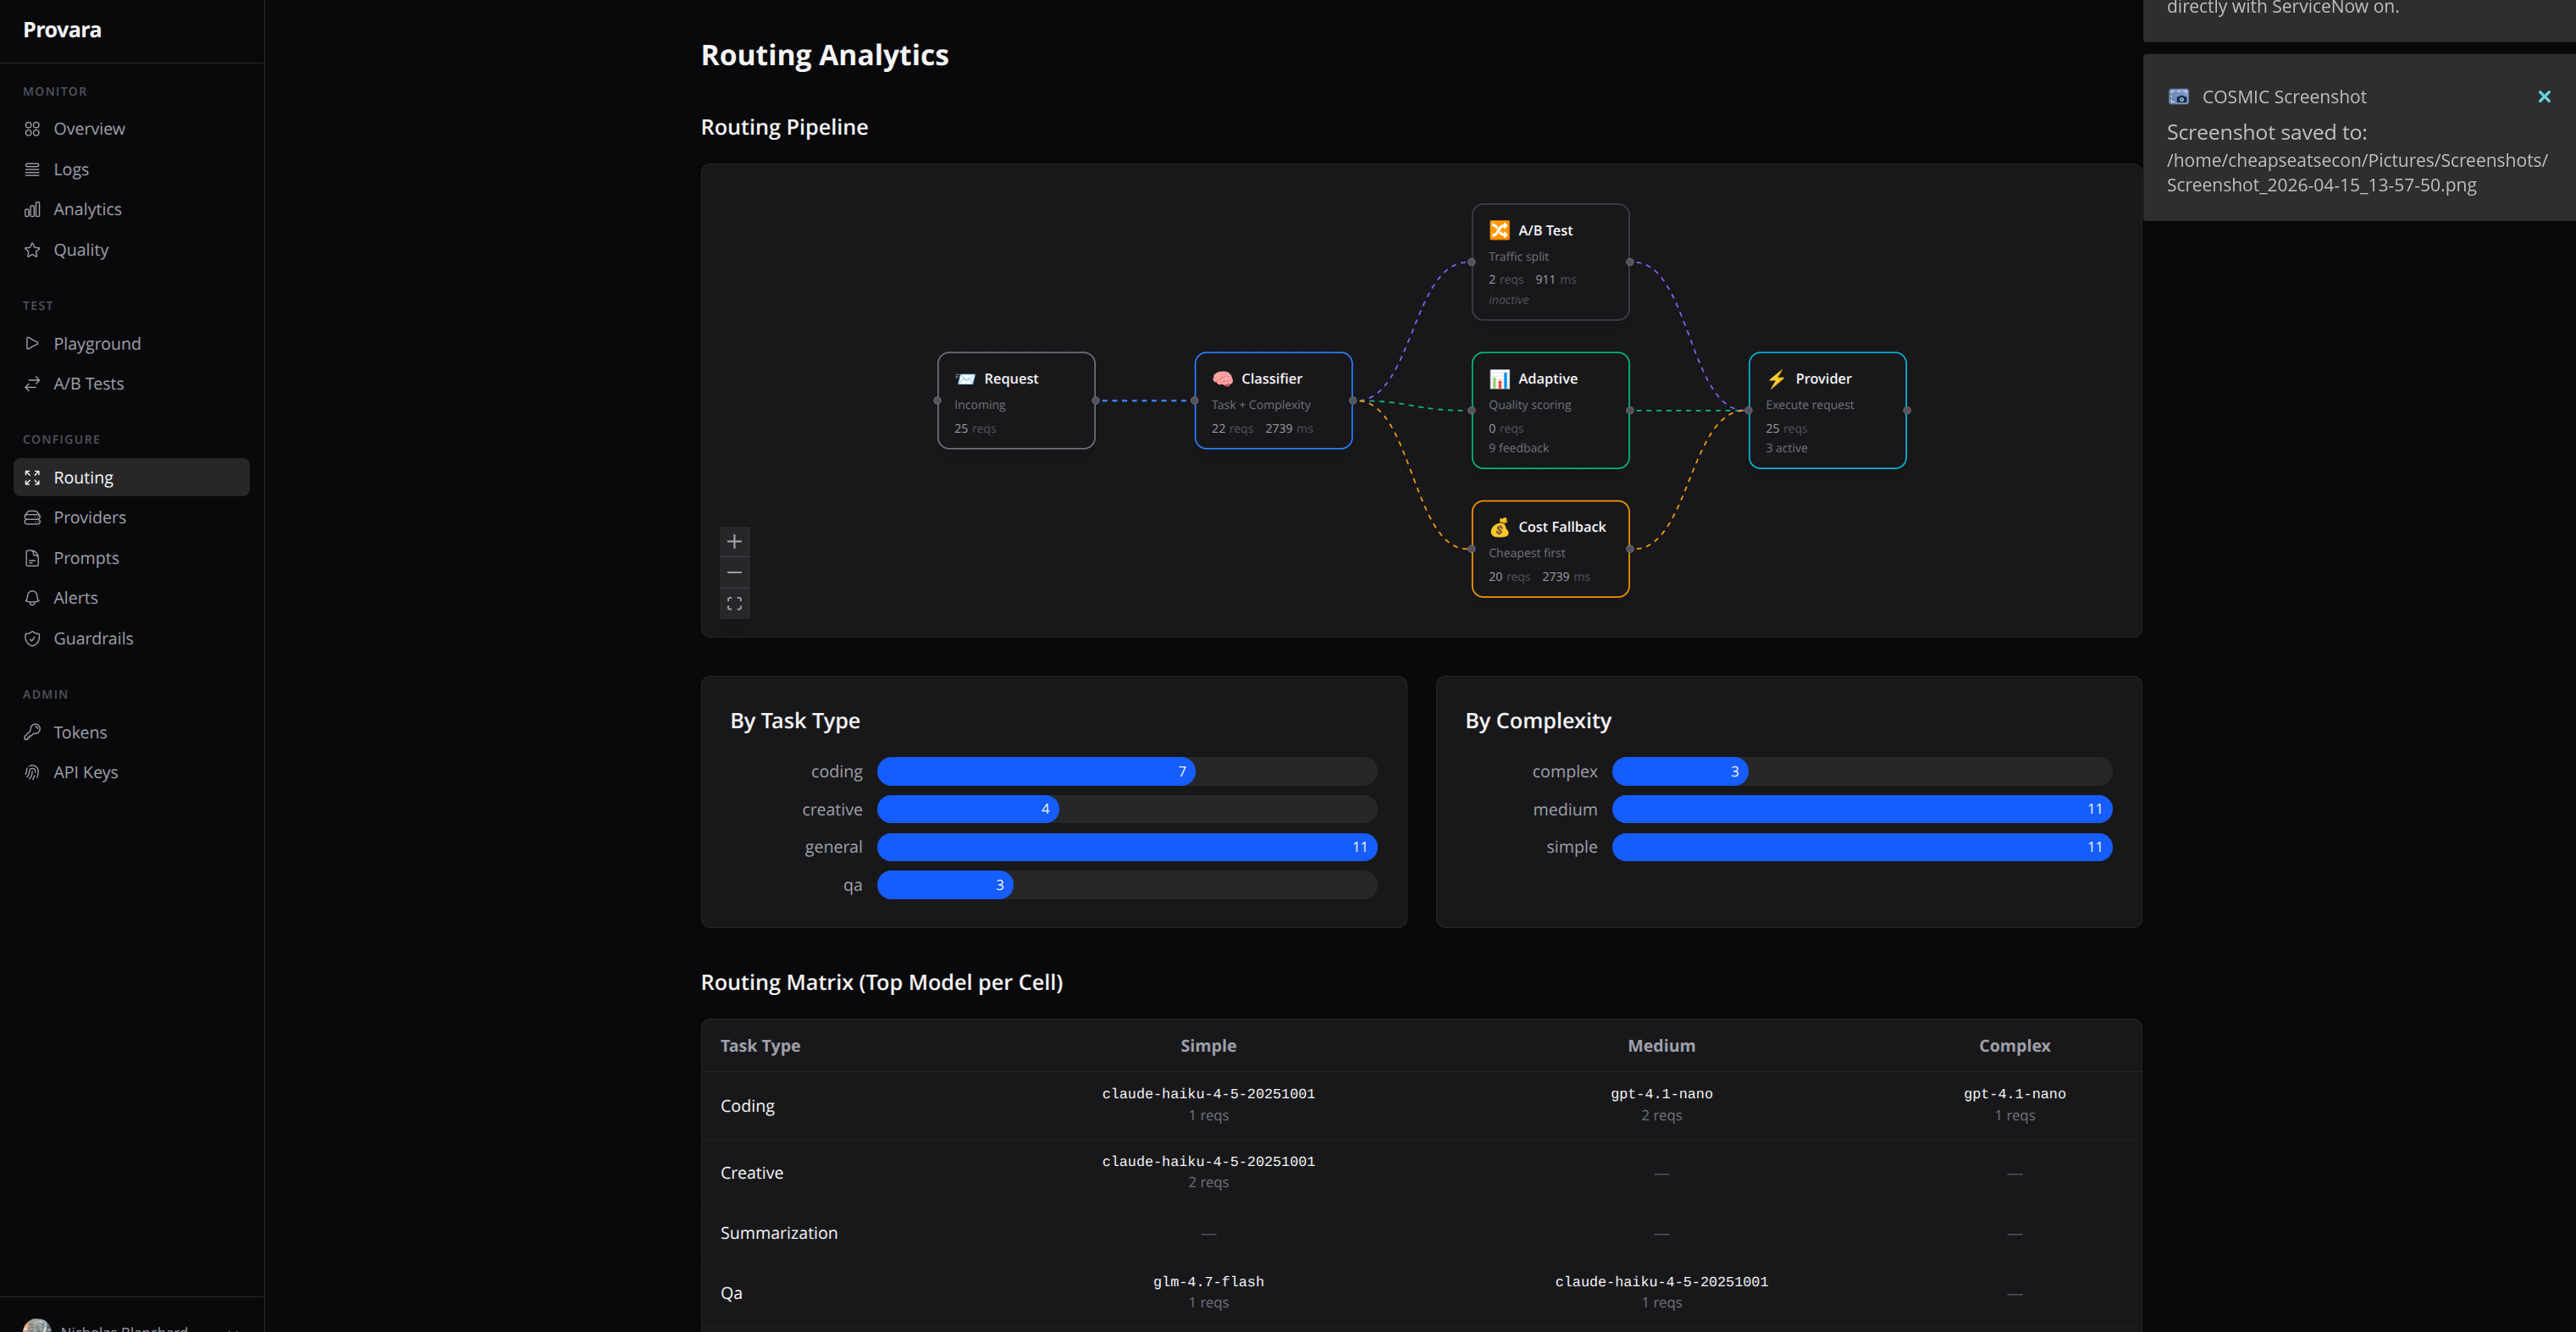Click the zoom out minus button

pyautogui.click(x=734, y=572)
